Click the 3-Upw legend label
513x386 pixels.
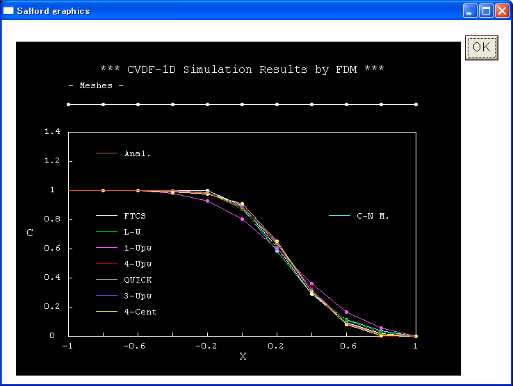[138, 296]
